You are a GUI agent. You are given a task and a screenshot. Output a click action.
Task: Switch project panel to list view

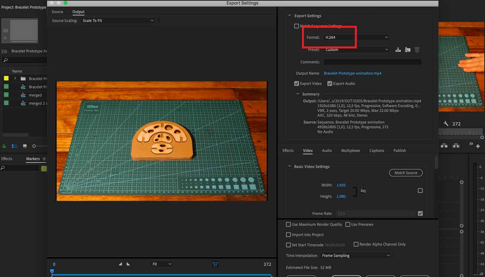coord(15,146)
